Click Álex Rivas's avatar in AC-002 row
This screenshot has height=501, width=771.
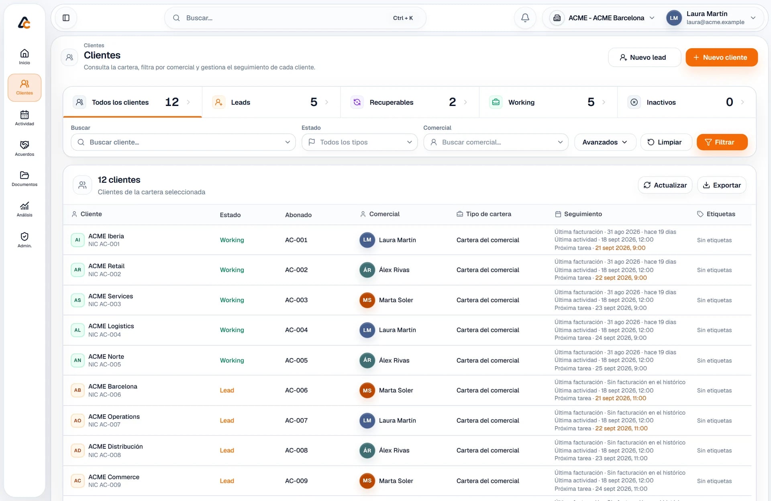367,270
